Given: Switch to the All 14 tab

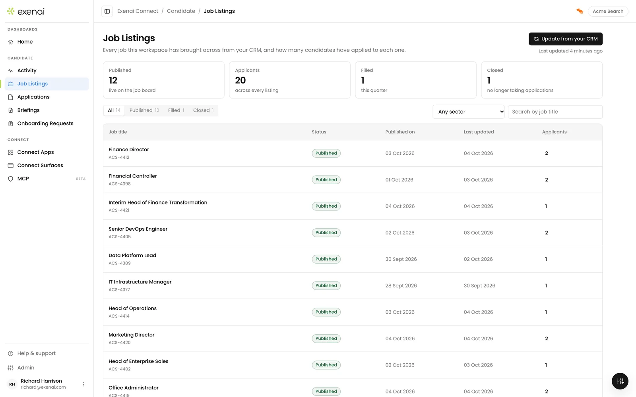Looking at the screenshot, I should coord(114,110).
